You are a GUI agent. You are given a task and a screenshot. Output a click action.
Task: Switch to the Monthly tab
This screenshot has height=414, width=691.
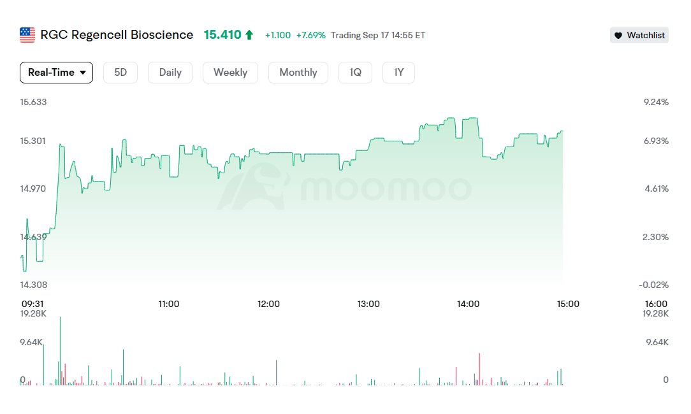pyautogui.click(x=298, y=73)
